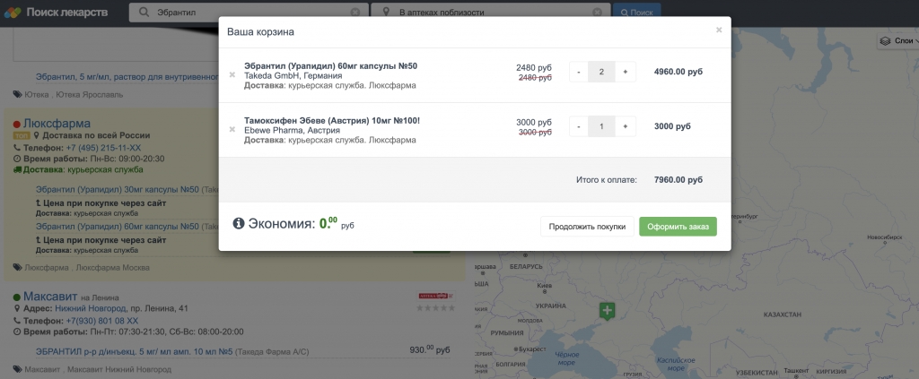Image resolution: width=919 pixels, height=379 pixels.
Task: Click Нижний Новгород address link
Action: pos(91,308)
